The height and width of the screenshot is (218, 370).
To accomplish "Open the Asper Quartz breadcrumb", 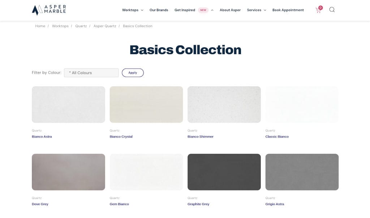I will pos(104,26).
